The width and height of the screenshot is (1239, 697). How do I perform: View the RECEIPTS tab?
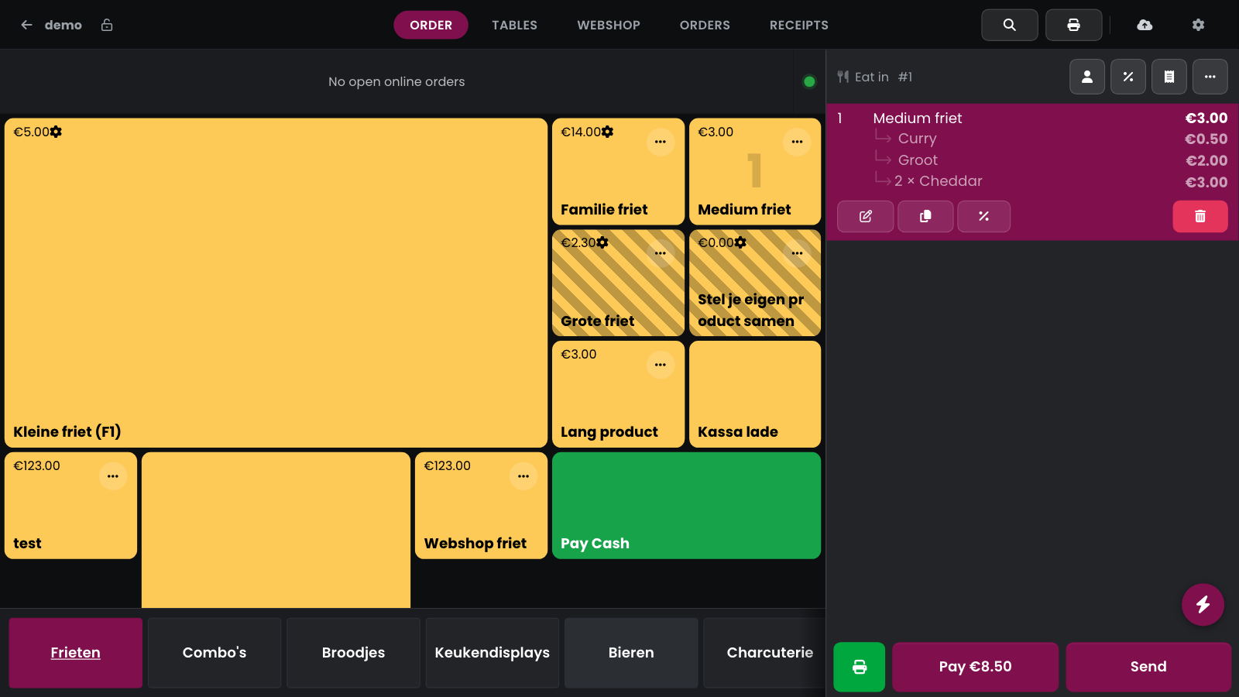799,25
